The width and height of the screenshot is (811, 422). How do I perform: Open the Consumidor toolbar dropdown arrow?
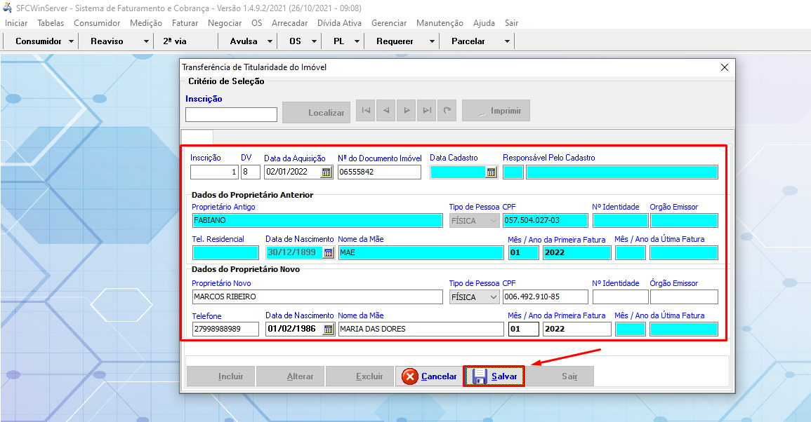(72, 41)
